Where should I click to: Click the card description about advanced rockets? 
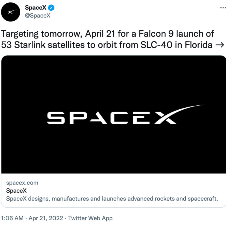coord(112,198)
